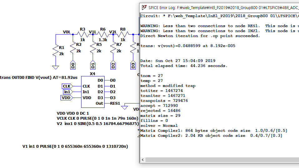The width and height of the screenshot is (299, 168).
Task: Click the VDD input port flag
Action: tap(66, 98)
